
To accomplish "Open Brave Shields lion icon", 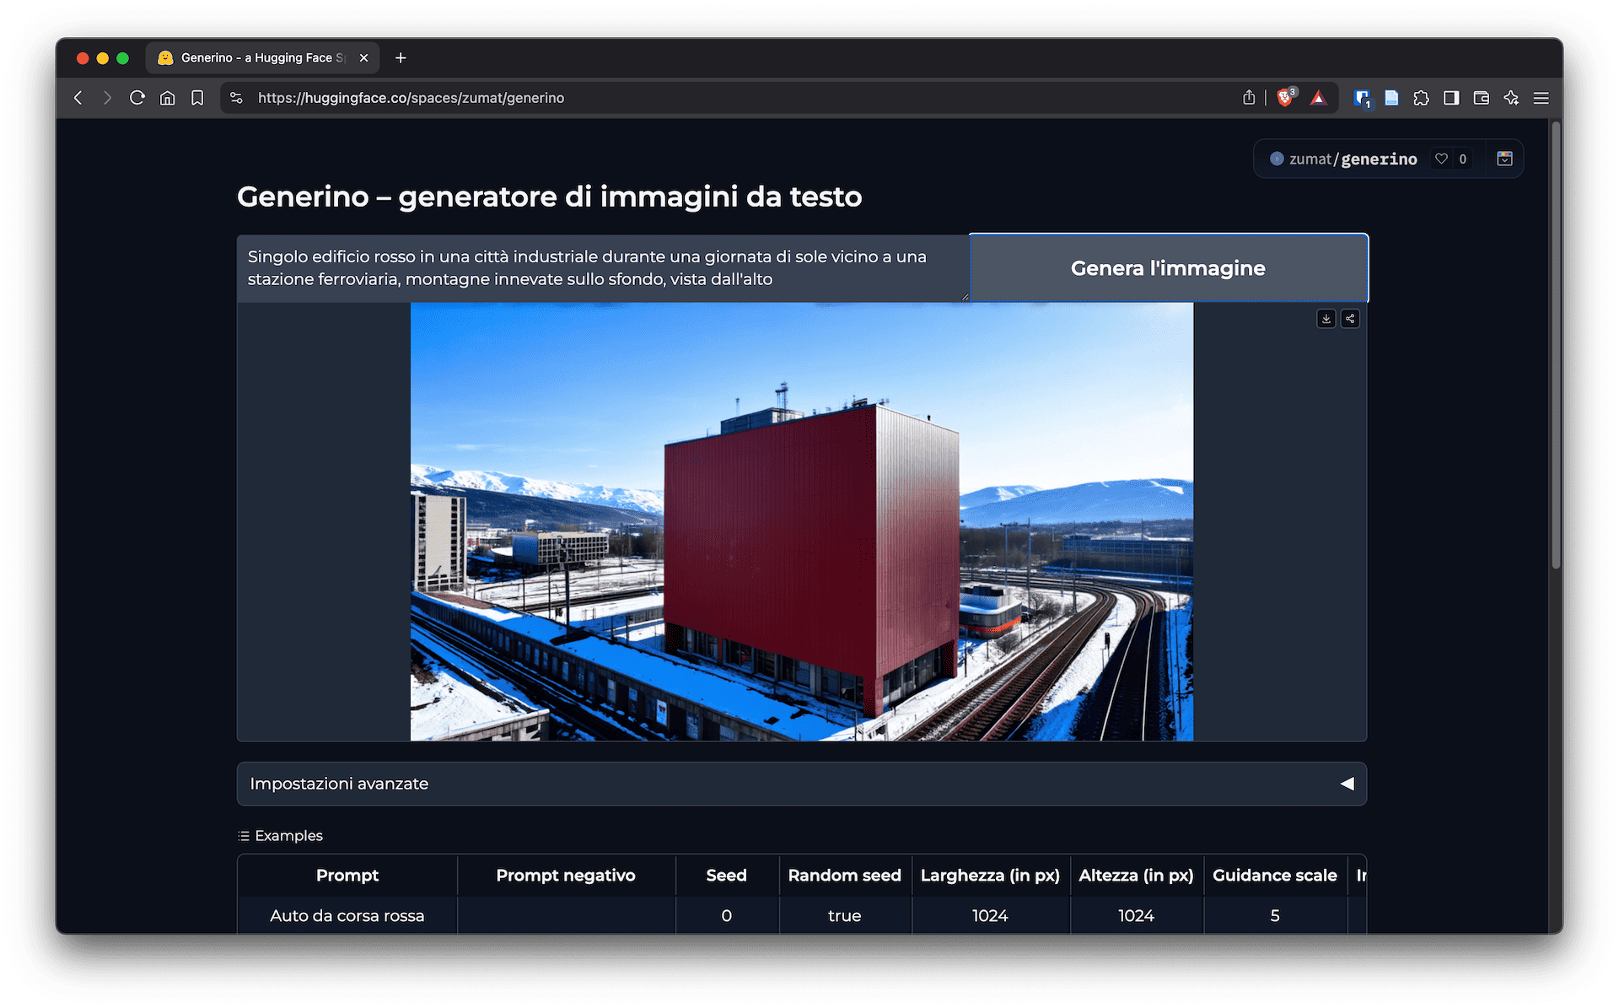I will tap(1285, 98).
